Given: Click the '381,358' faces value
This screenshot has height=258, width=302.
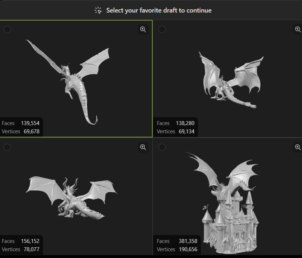Looking at the screenshot, I should (188, 241).
